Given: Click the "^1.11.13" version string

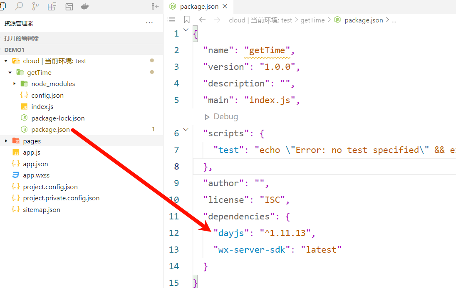Looking at the screenshot, I should 285,233.
